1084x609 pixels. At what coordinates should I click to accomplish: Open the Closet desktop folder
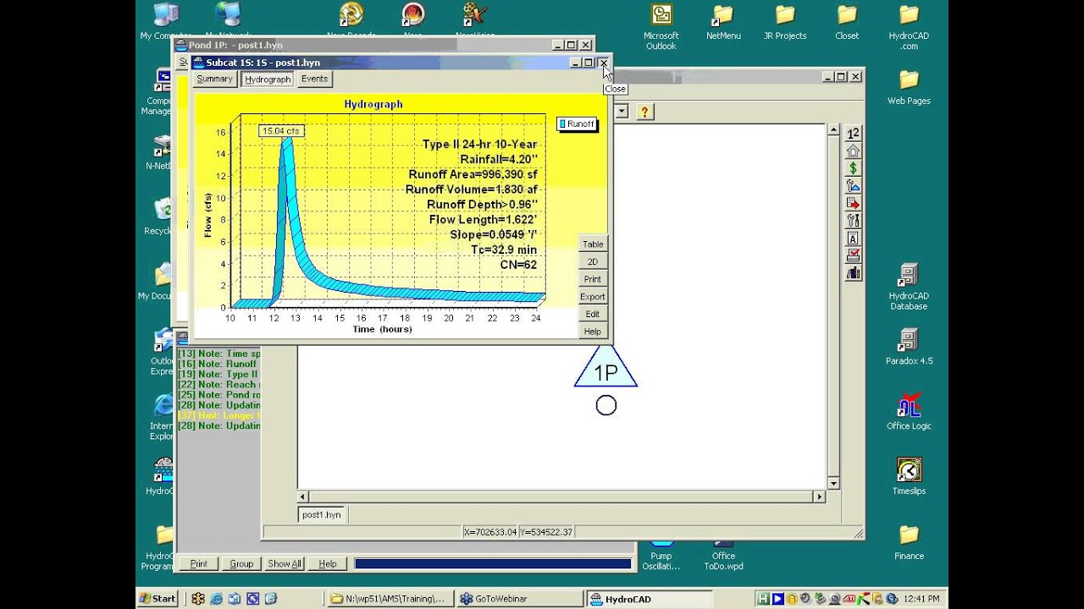(x=847, y=21)
